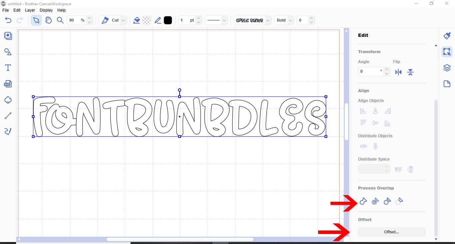Click the line width pt field
Screen dimensions: 455x244
tap(187, 20)
